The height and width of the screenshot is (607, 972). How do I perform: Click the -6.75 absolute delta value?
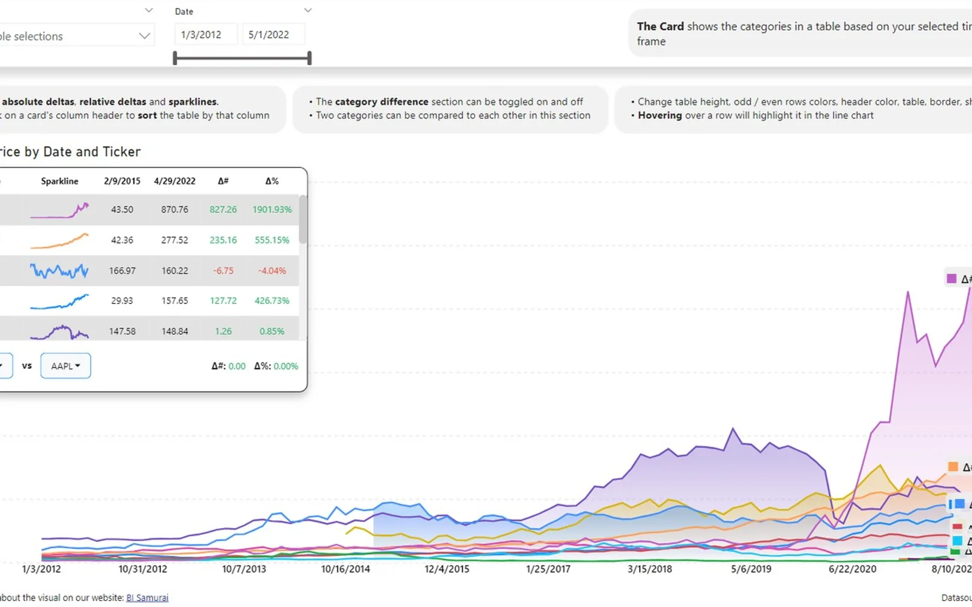224,271
